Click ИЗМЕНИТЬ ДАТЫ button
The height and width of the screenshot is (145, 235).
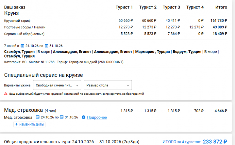(x=29, y=124)
